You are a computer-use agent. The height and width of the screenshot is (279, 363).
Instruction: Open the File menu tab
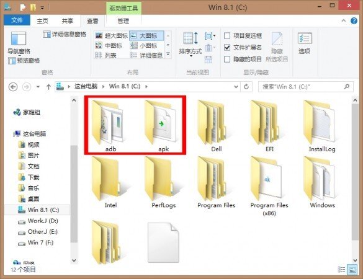coord(17,20)
